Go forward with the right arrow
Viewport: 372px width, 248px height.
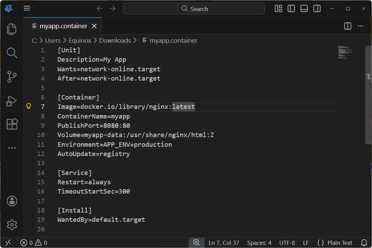[x=112, y=9]
